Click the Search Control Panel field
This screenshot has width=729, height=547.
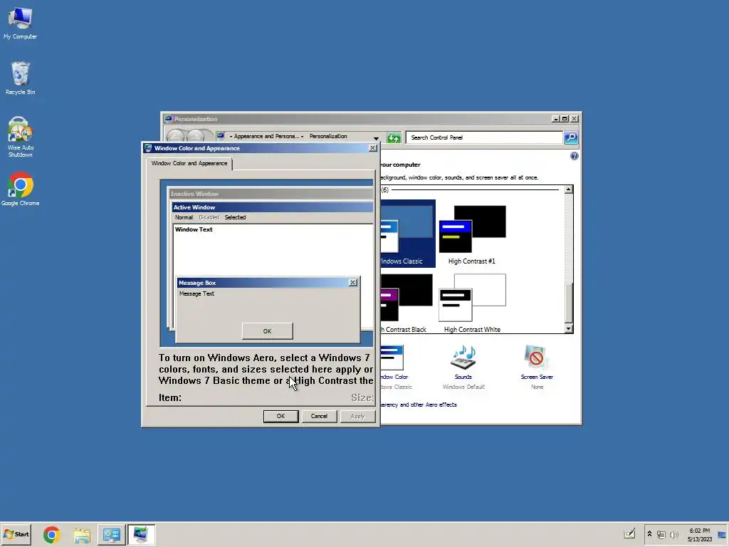[484, 137]
